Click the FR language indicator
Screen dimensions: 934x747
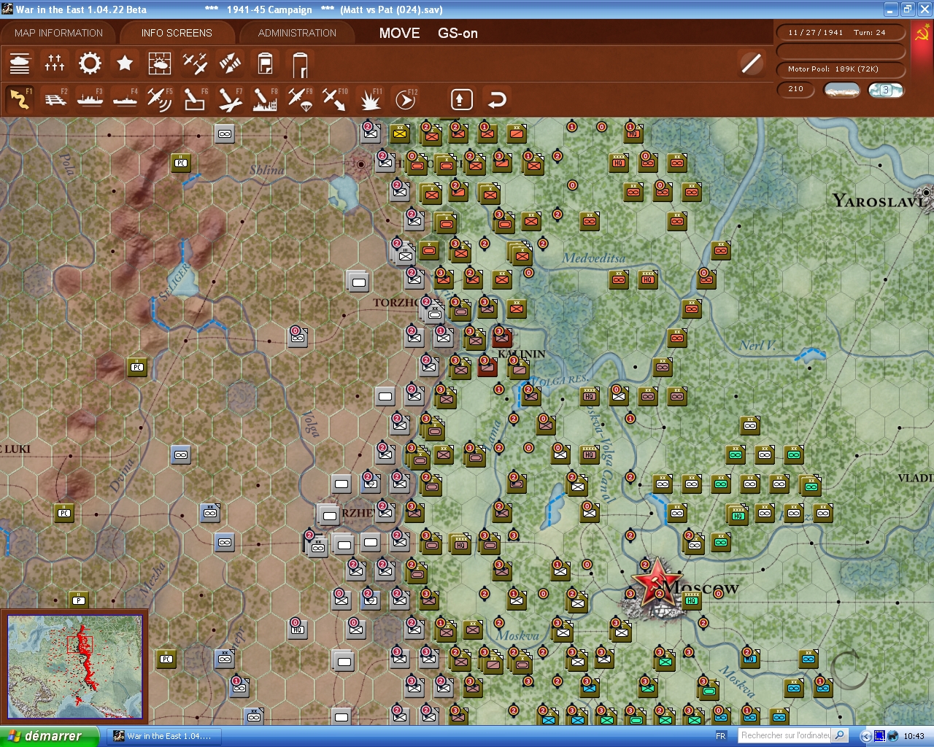(x=721, y=736)
